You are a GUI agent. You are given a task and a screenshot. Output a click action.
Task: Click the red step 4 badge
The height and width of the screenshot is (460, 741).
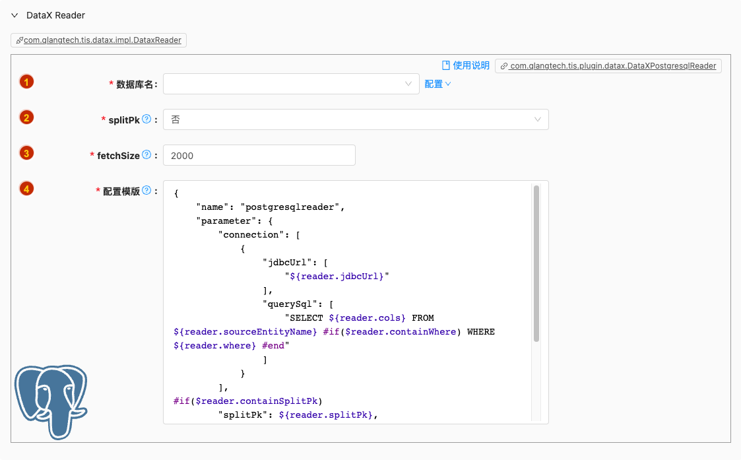point(26,189)
